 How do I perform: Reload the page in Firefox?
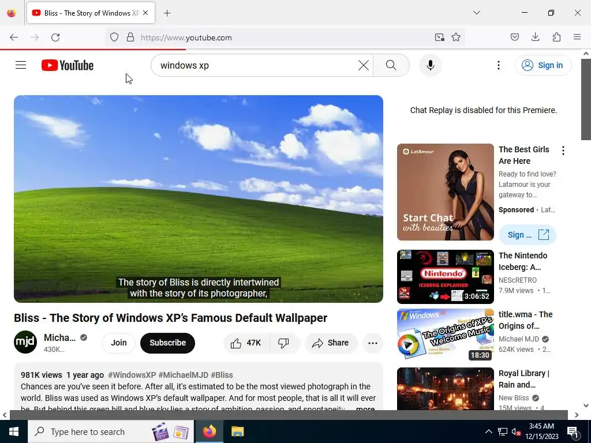click(55, 37)
